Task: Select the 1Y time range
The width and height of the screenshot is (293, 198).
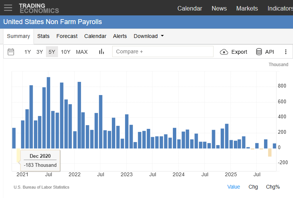Action: [x=27, y=52]
